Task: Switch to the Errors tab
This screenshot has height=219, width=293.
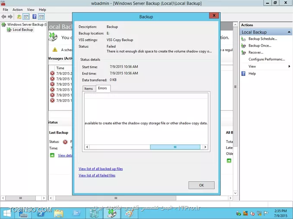Action: point(102,88)
